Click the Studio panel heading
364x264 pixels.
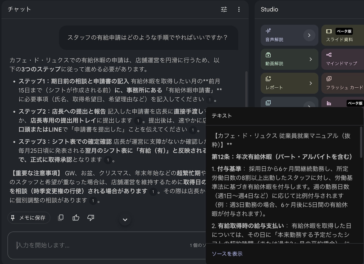click(269, 10)
